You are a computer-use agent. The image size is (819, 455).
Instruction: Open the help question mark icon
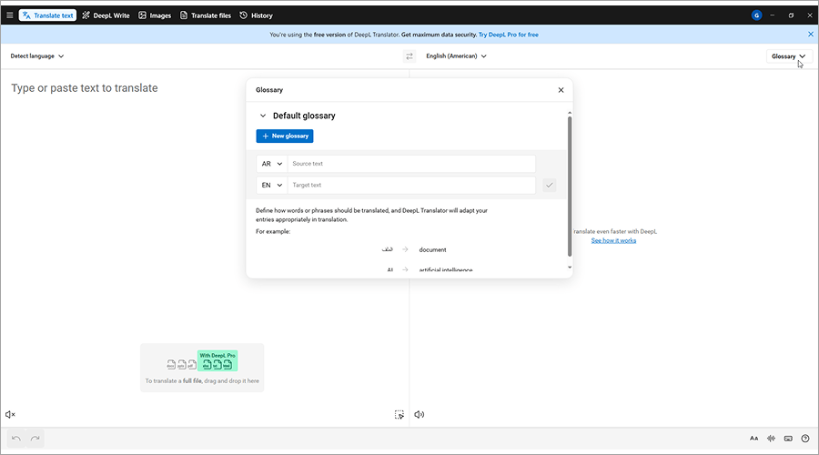tap(805, 439)
